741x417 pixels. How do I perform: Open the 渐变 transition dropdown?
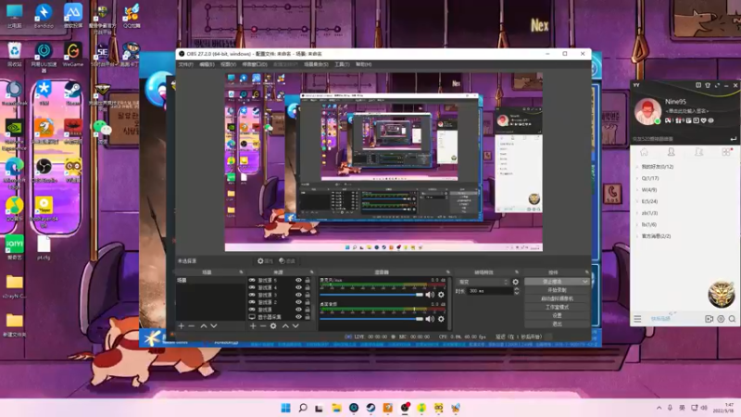(x=483, y=282)
